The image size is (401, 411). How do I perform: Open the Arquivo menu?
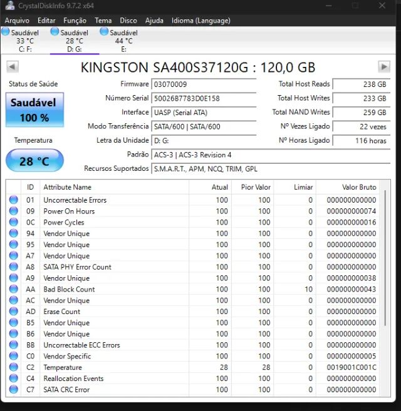coord(17,21)
